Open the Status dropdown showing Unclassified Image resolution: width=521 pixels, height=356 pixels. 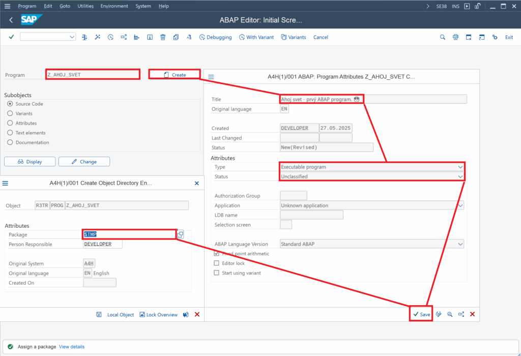coord(460,176)
